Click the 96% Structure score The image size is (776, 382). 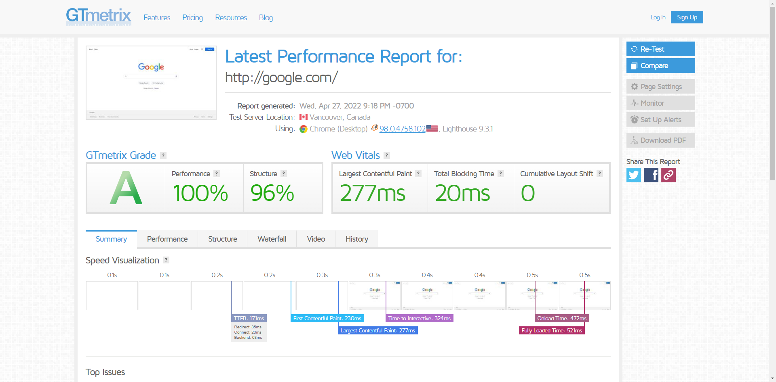[x=272, y=193]
